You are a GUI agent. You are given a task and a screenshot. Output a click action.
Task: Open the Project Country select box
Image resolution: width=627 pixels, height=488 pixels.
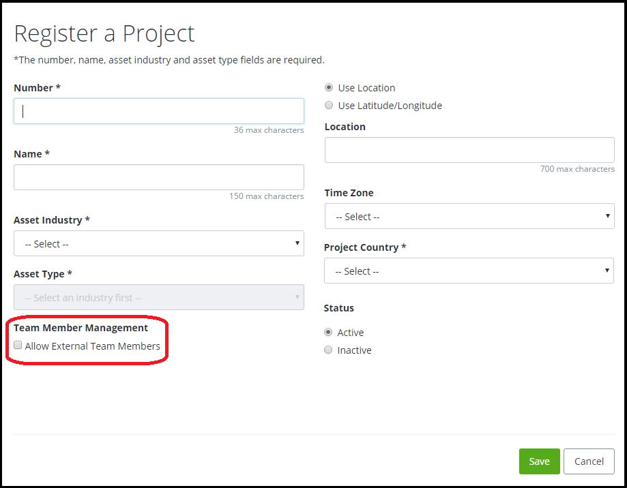[x=469, y=271]
